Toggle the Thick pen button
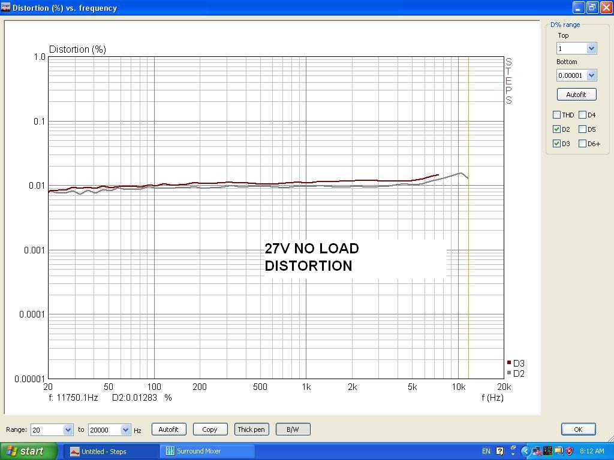The width and height of the screenshot is (614, 460). point(251,429)
